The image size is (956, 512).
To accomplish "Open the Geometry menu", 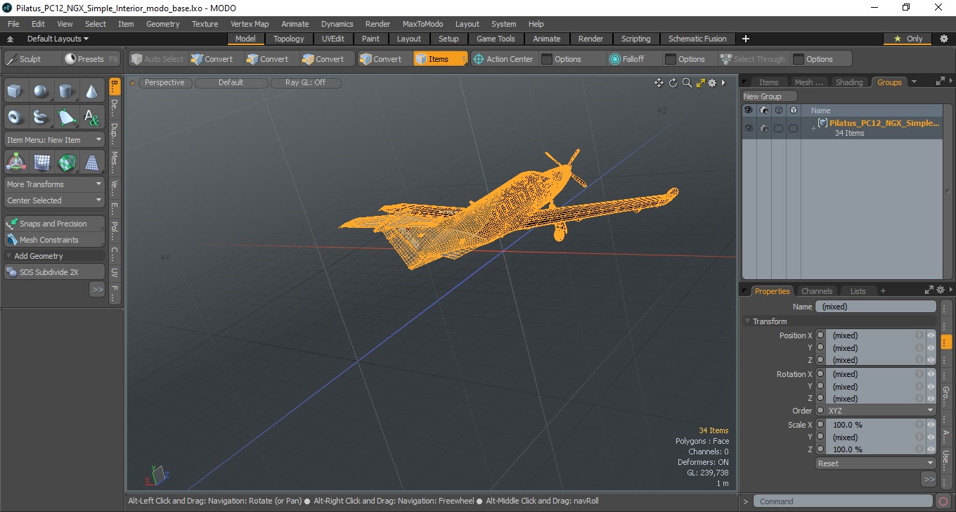I will coord(162,24).
